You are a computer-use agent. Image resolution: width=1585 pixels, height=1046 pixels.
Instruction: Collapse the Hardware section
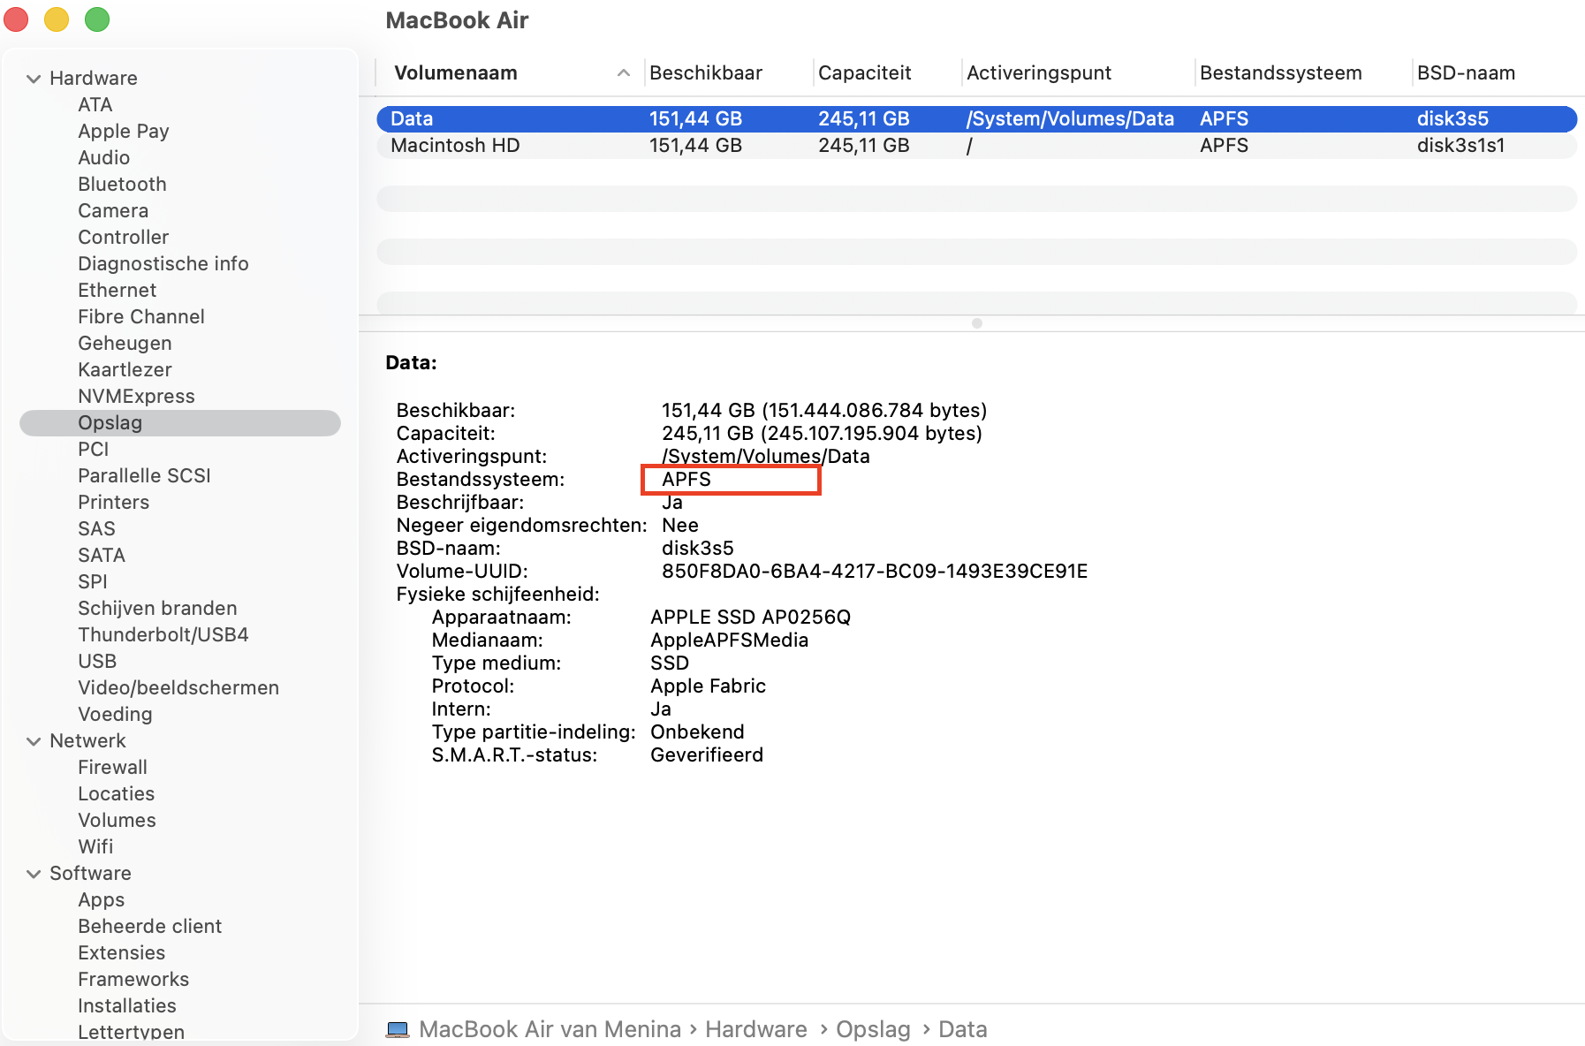coord(33,78)
